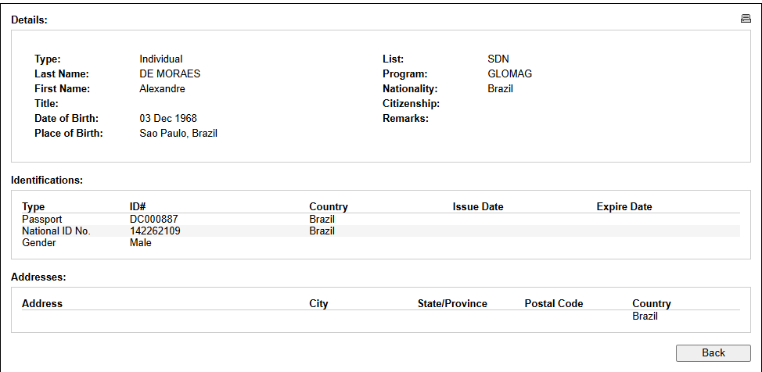Click the date of birth 03 Dec 1968

168,119
